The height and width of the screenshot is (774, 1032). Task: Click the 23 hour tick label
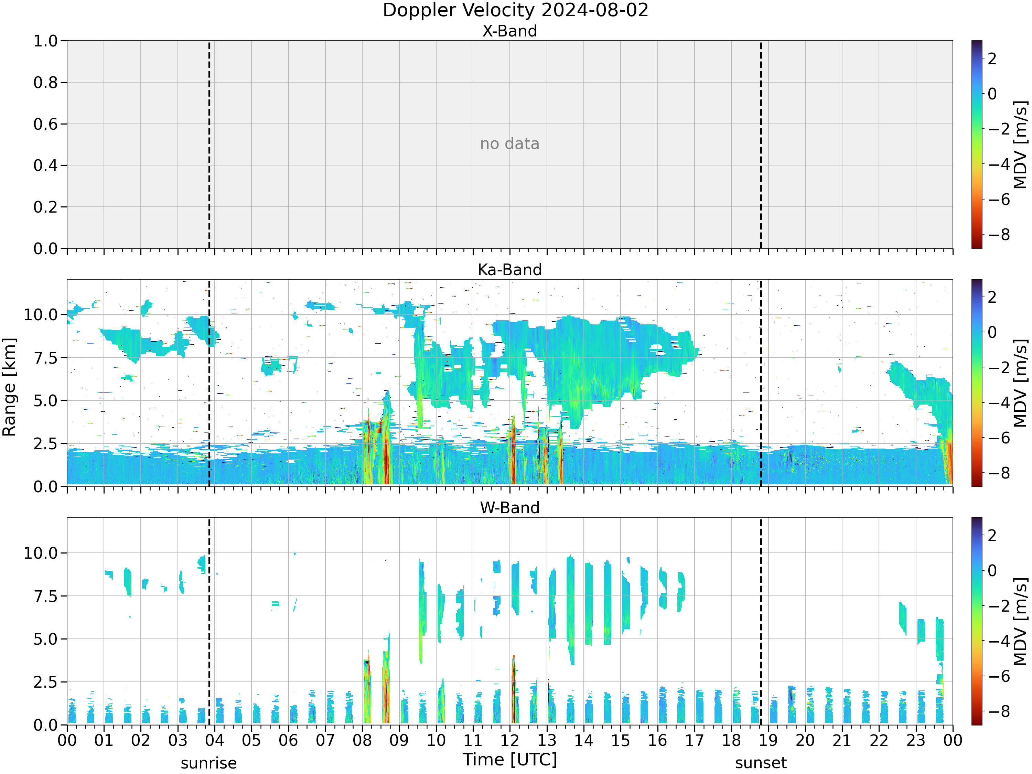click(x=916, y=740)
